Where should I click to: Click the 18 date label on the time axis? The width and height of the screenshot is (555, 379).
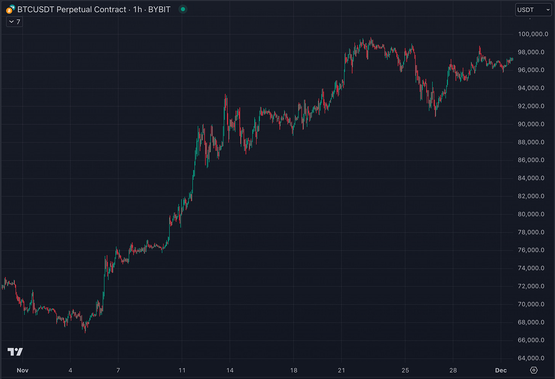[294, 370]
